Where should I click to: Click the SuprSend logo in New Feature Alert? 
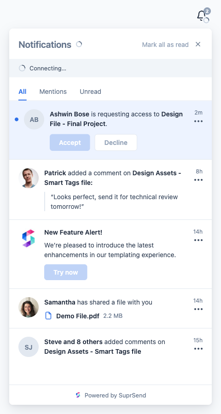(x=29, y=238)
